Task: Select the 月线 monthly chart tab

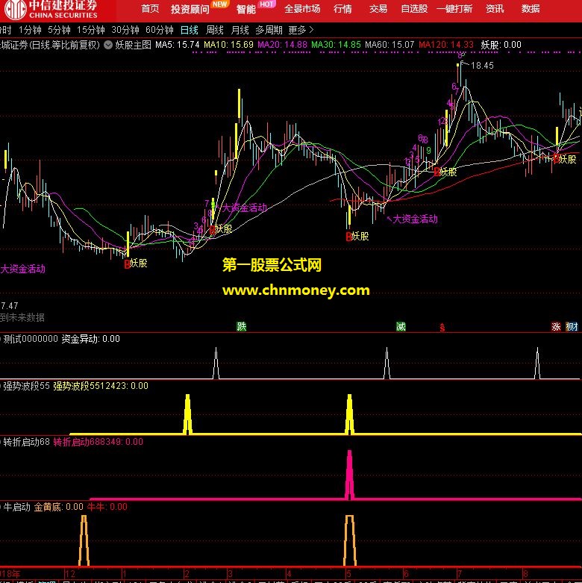Action: [x=240, y=30]
